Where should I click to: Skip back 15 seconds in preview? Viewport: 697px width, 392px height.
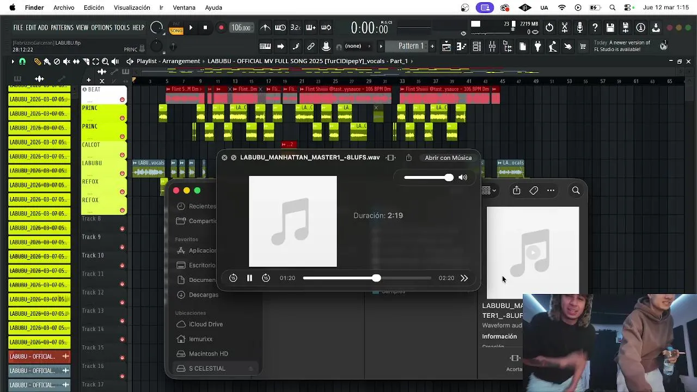233,278
